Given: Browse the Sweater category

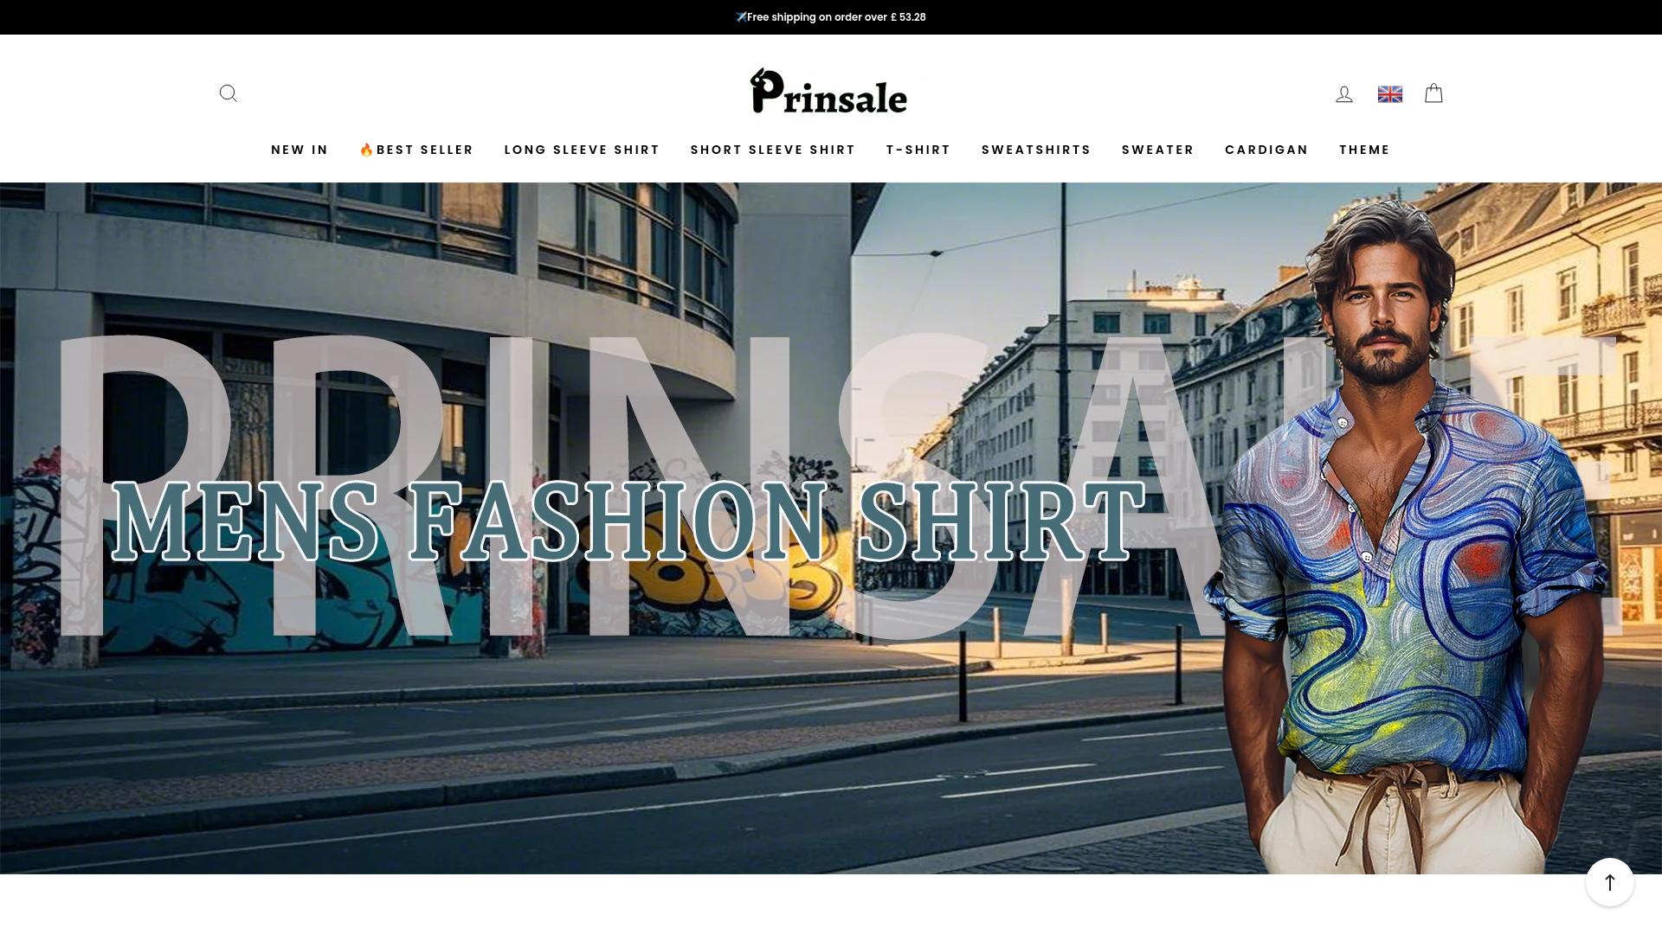Looking at the screenshot, I should coord(1157,150).
